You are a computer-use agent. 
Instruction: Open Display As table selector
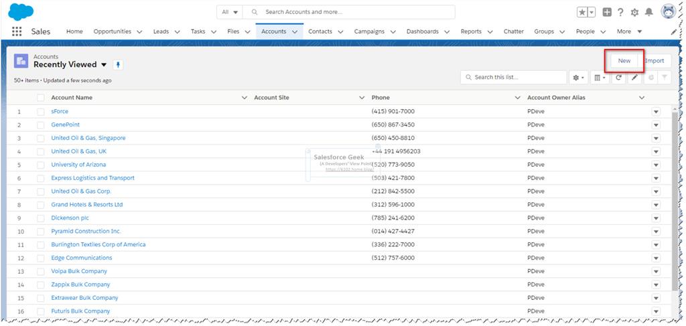tap(600, 78)
